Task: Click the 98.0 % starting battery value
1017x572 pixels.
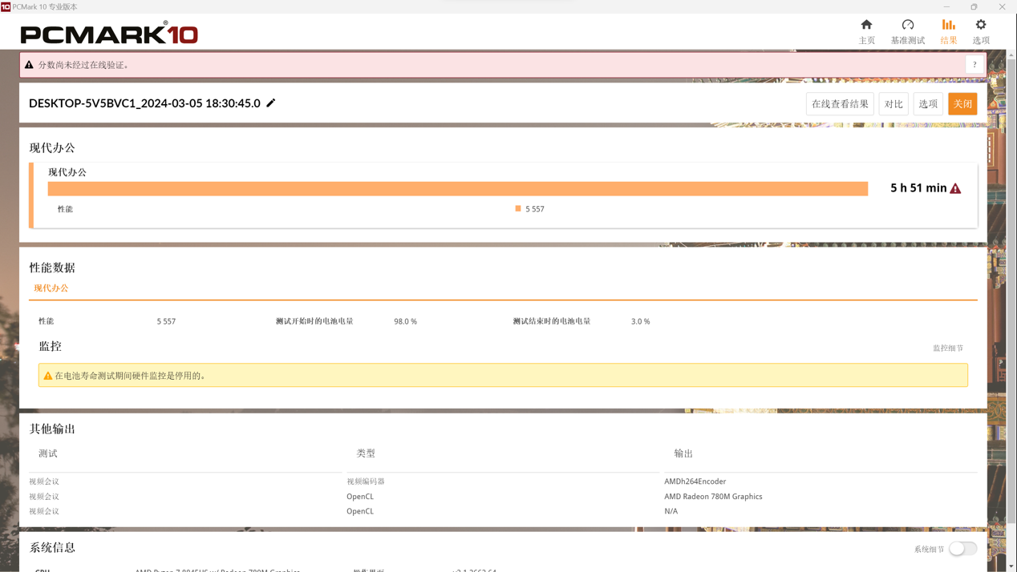Action: pos(405,321)
